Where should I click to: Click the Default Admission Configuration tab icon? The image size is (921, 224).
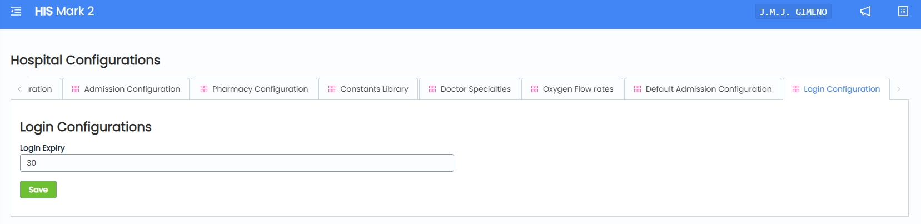pos(638,89)
